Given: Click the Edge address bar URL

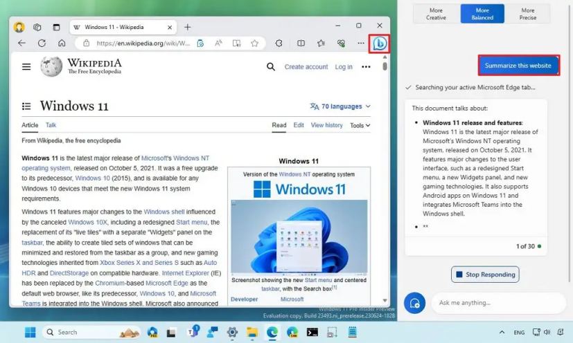Looking at the screenshot, I should [x=143, y=44].
